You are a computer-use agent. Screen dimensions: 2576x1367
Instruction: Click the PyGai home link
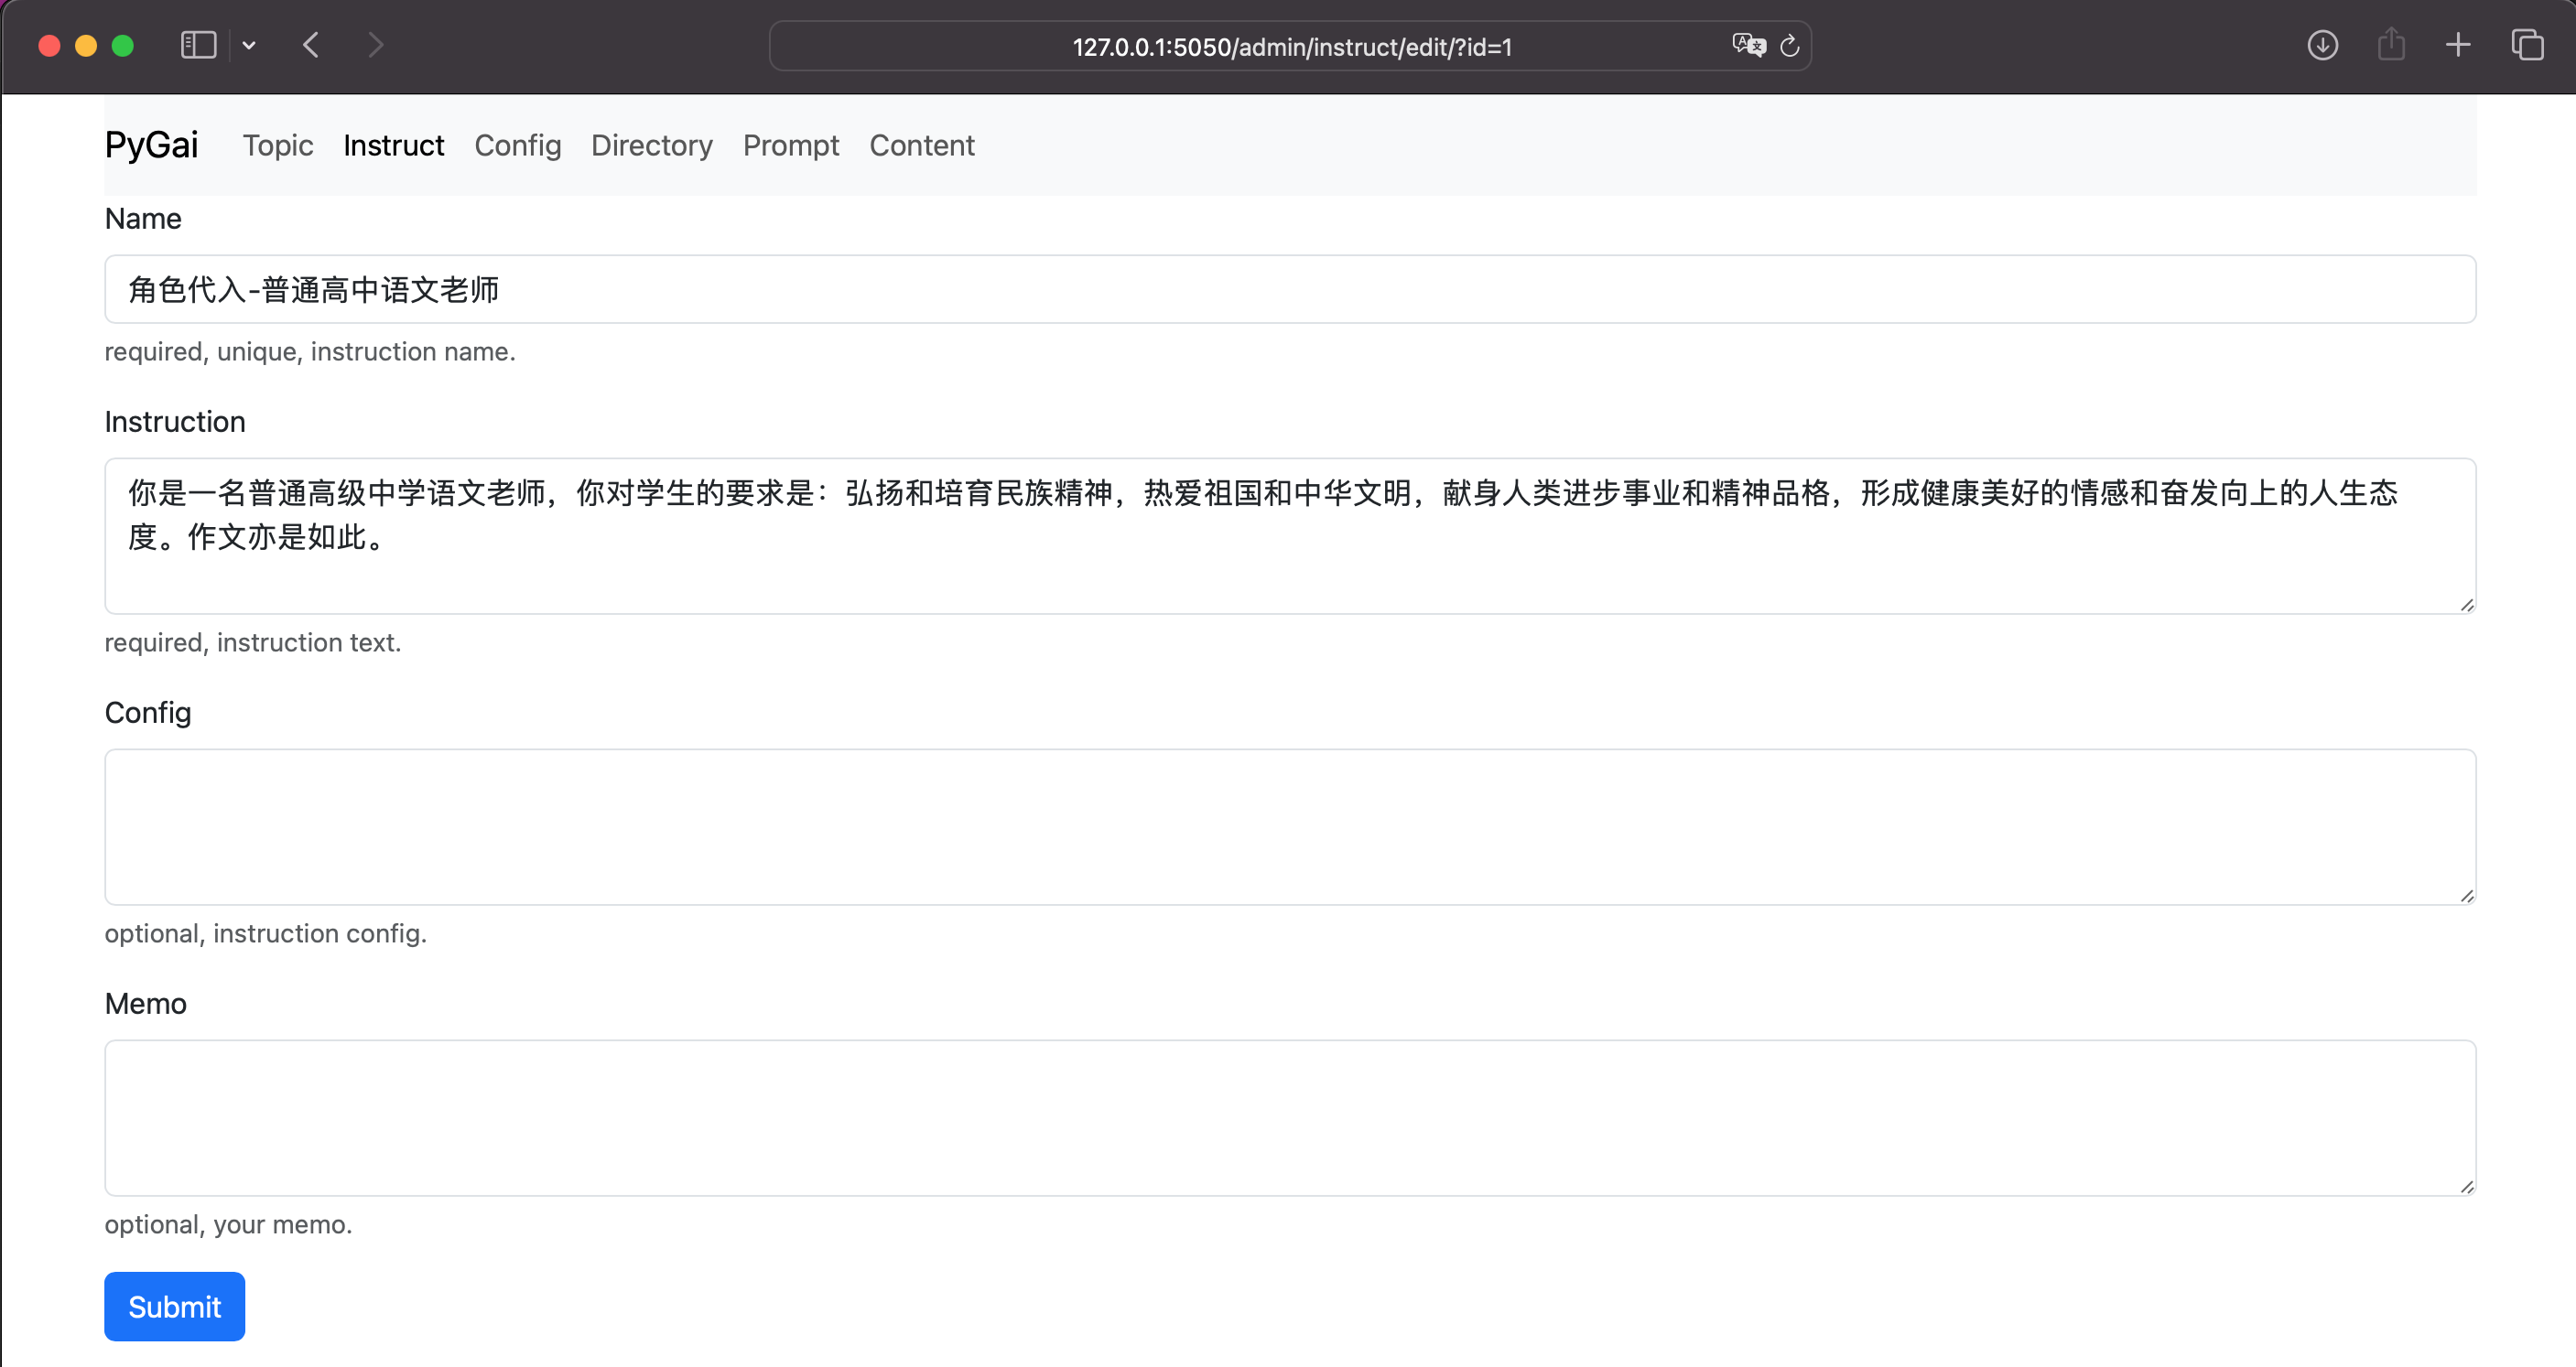click(150, 144)
